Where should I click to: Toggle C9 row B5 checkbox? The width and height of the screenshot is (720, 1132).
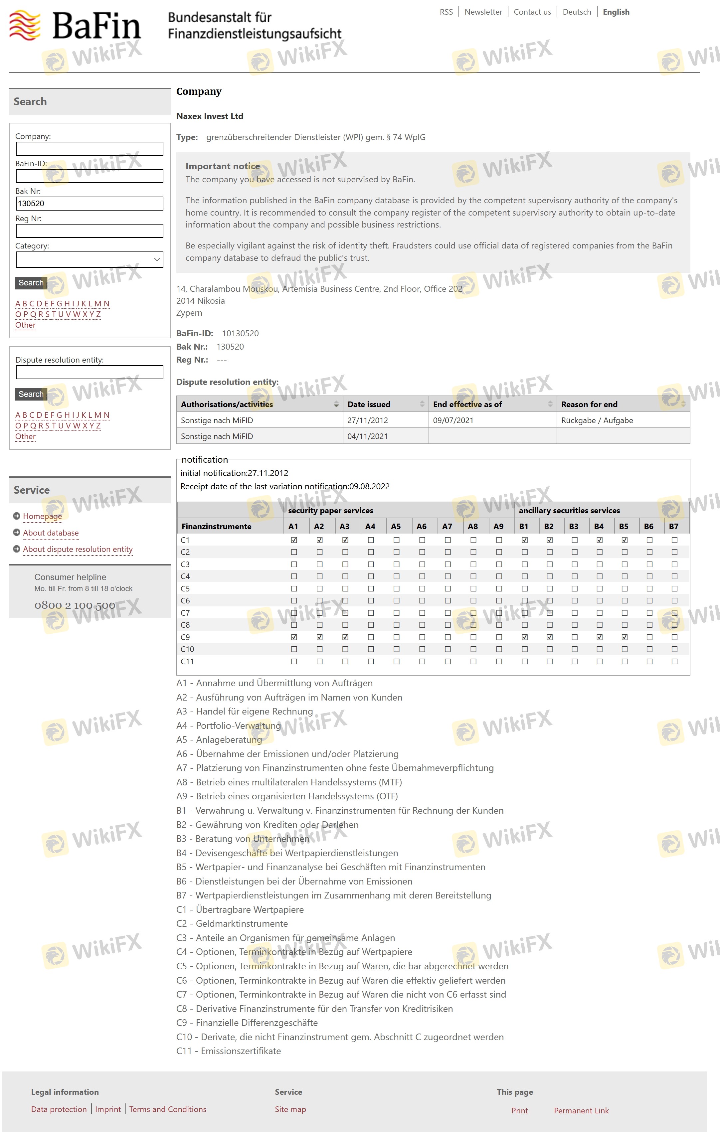(624, 637)
